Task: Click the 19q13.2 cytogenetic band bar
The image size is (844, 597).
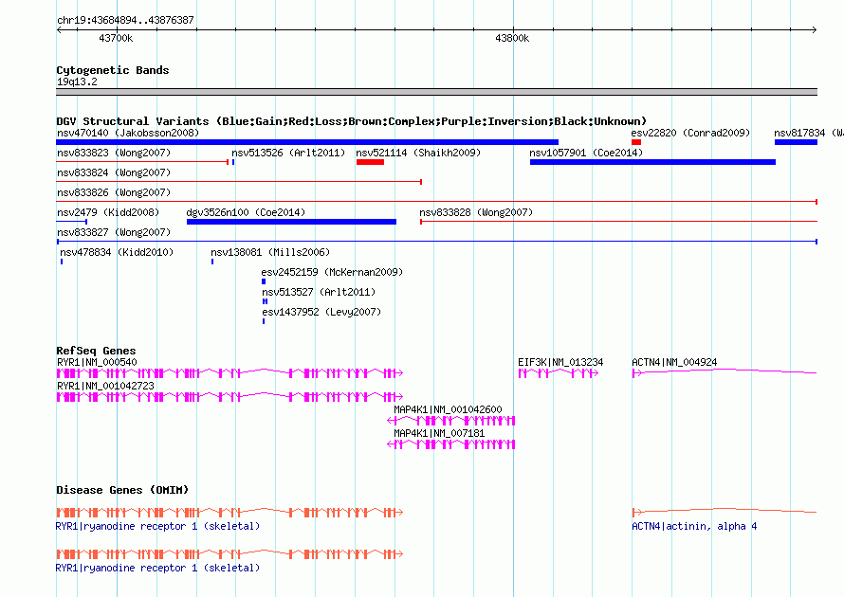Action: (436, 92)
